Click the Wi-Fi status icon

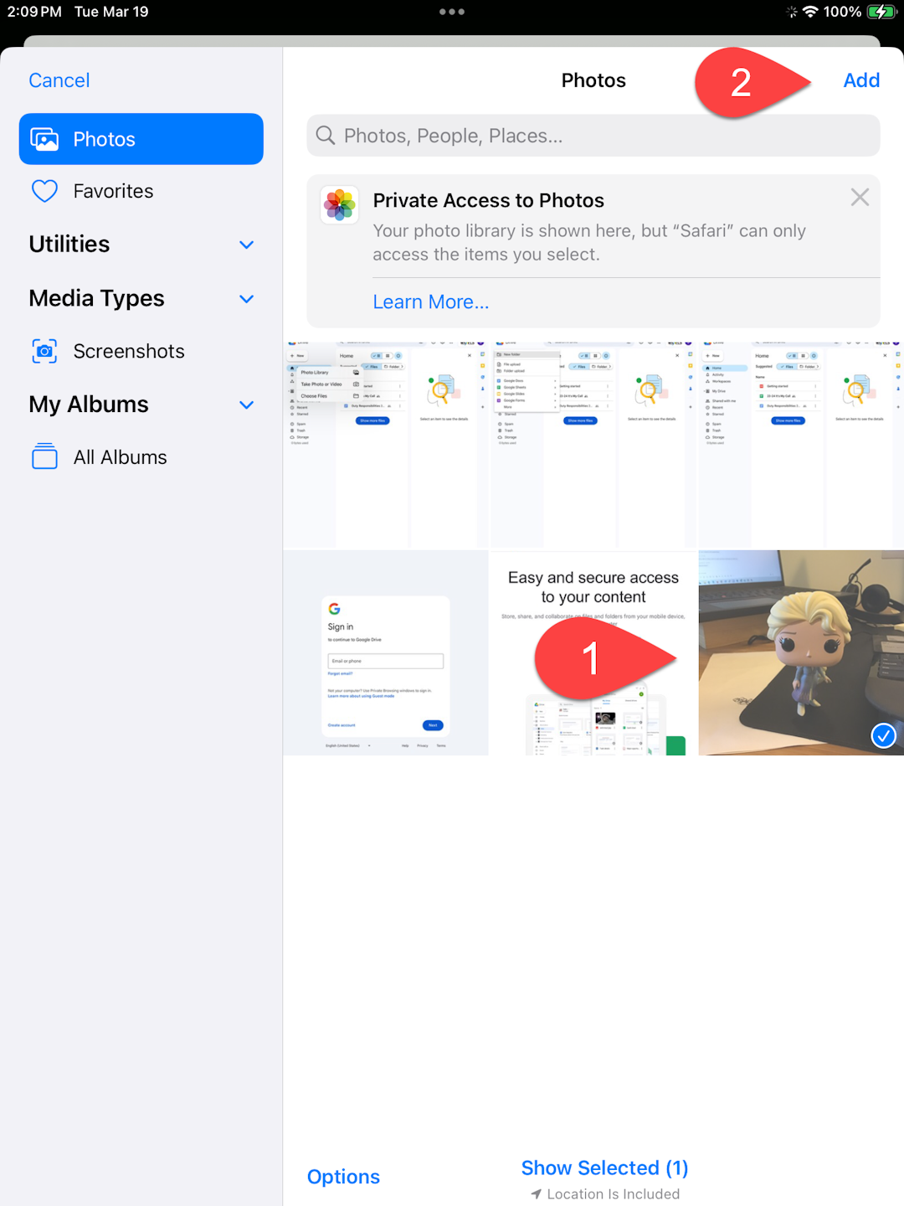point(809,12)
